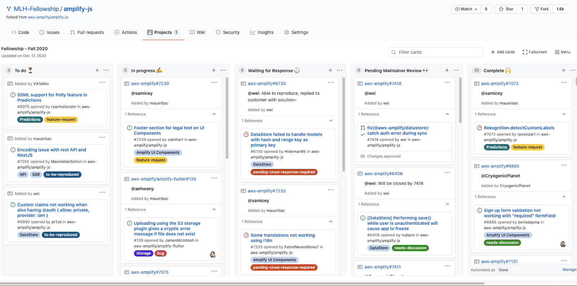Open card menu for aws-amplify#7075

[214, 271]
